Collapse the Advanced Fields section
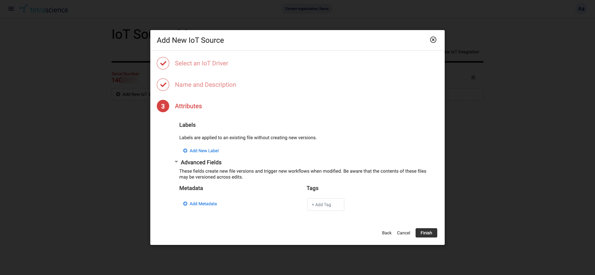595x275 pixels. pyautogui.click(x=176, y=162)
